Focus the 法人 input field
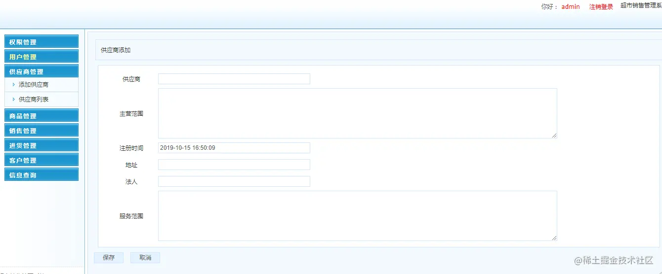The height and width of the screenshot is (274, 662). coord(234,181)
